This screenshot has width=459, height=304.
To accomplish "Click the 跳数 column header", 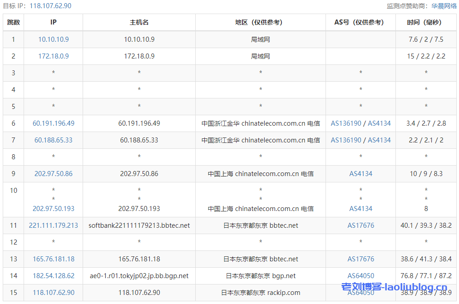I will click(13, 22).
